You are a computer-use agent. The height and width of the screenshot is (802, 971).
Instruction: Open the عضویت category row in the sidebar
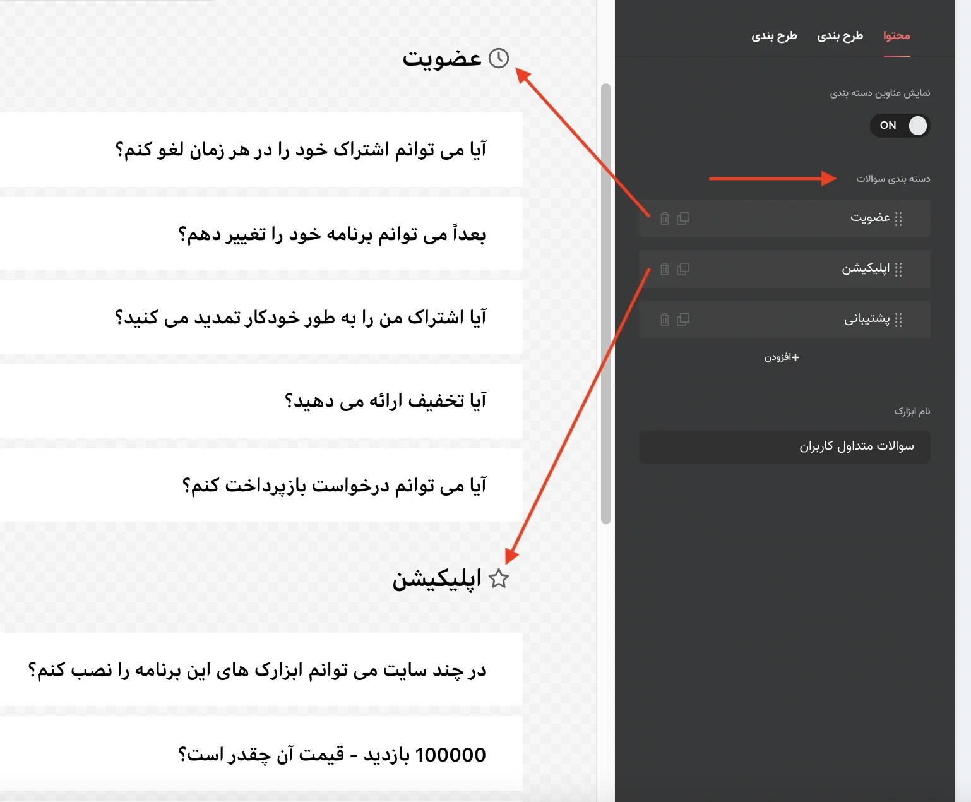785,218
